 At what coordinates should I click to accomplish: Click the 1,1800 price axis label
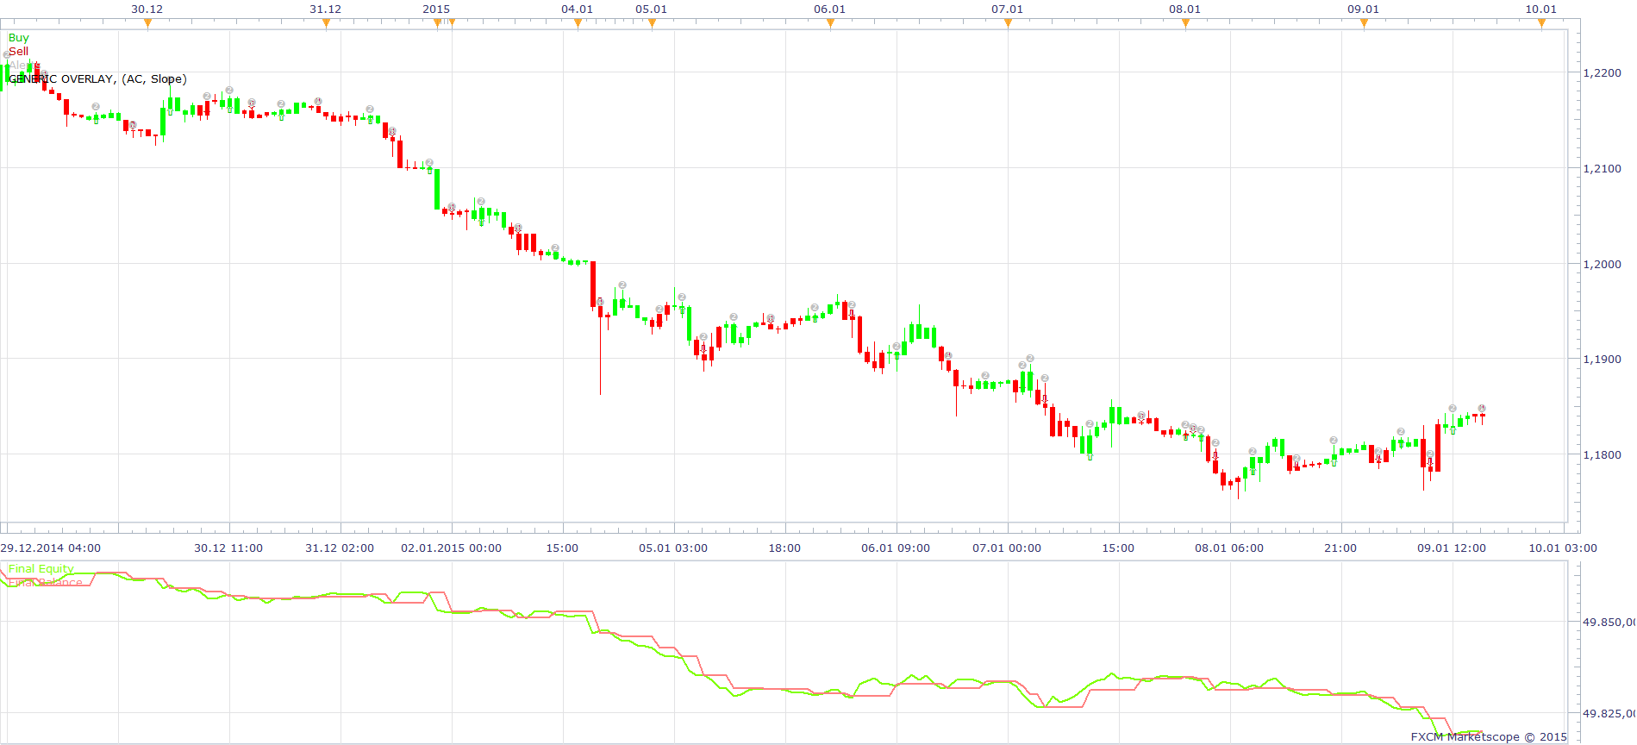tap(1603, 455)
